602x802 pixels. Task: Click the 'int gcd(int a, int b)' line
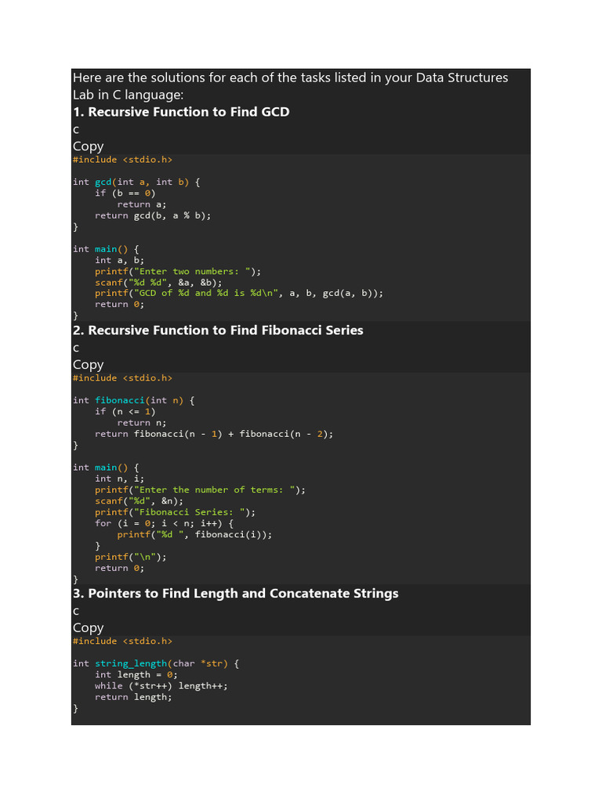tap(136, 182)
